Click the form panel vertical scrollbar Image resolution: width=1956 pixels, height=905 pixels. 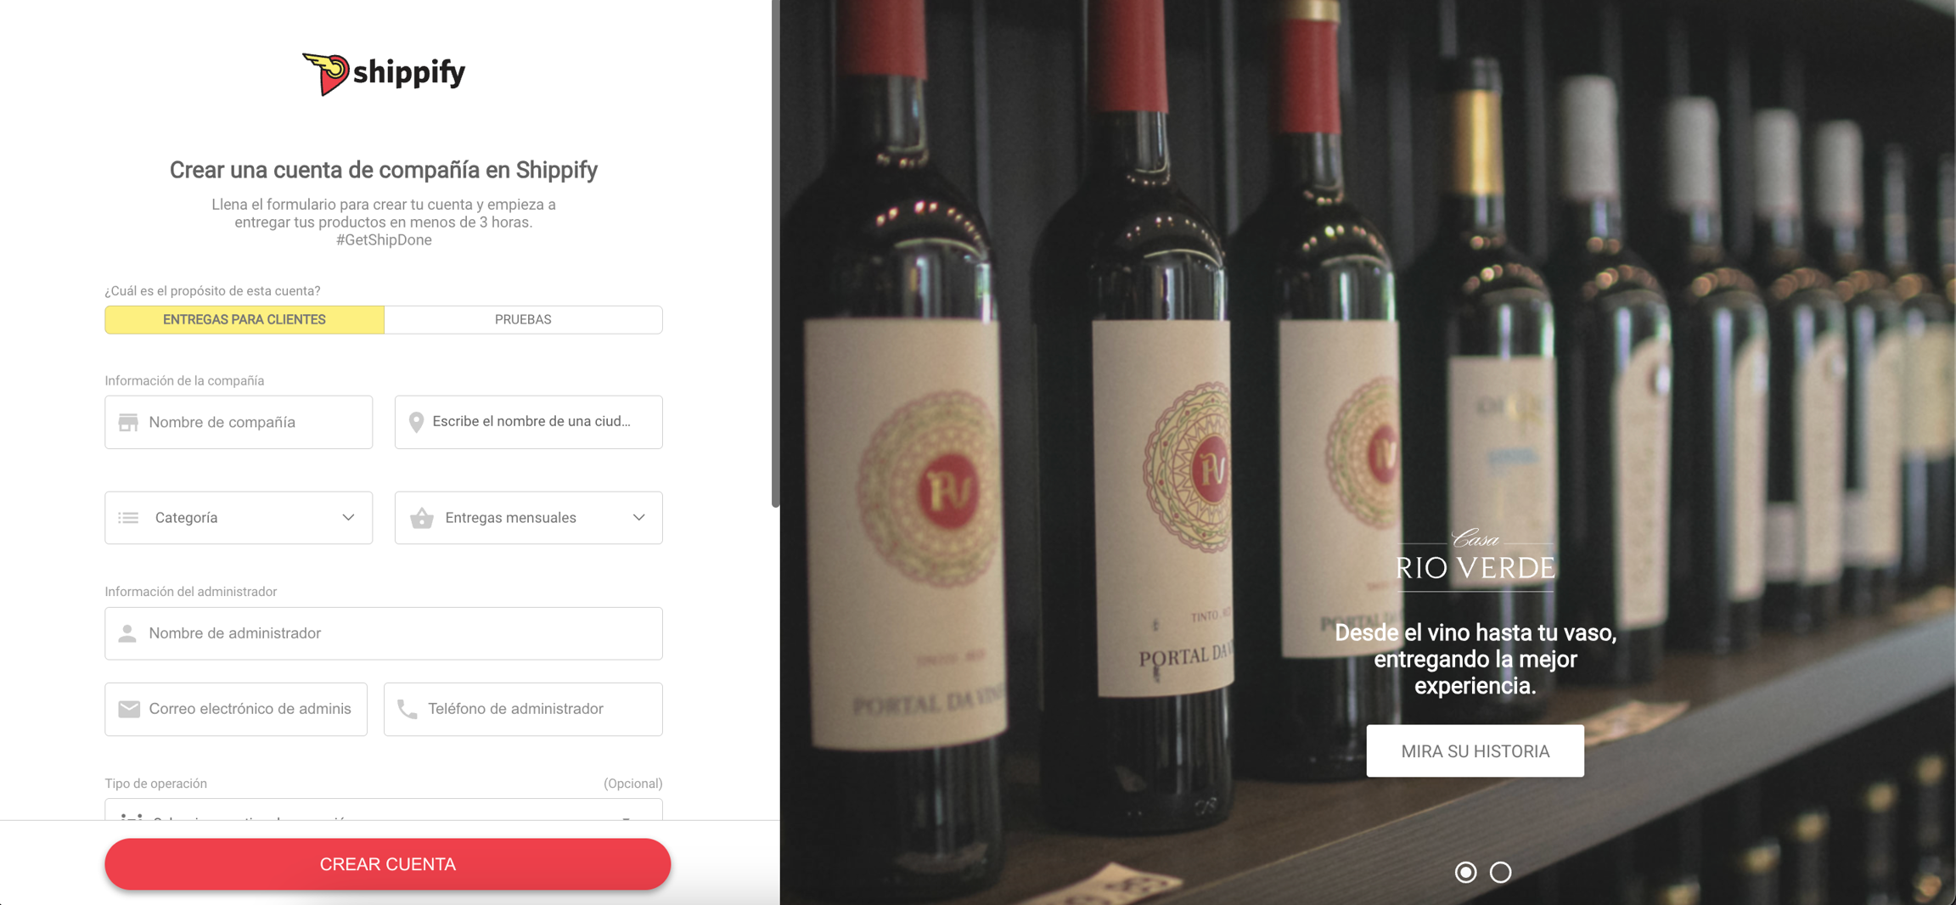point(775,255)
